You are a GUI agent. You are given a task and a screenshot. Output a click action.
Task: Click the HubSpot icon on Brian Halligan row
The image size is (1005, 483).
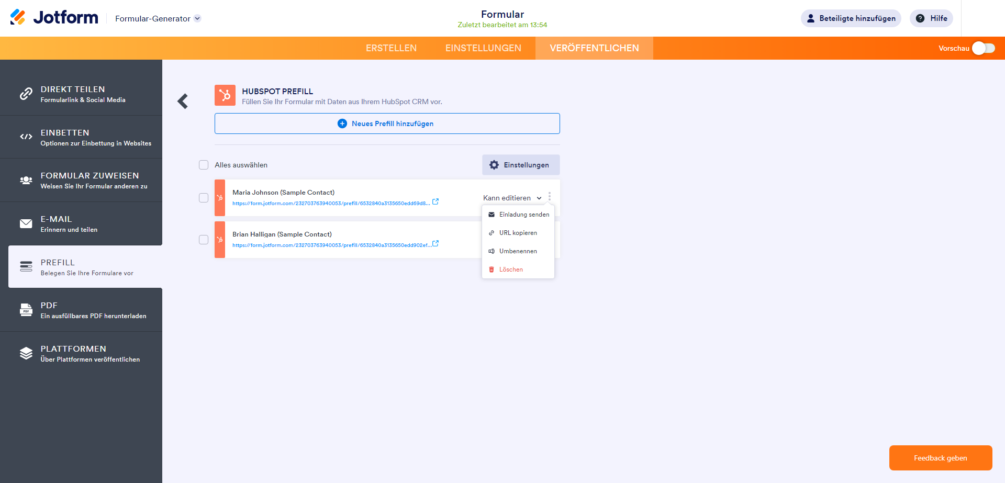[x=220, y=240]
